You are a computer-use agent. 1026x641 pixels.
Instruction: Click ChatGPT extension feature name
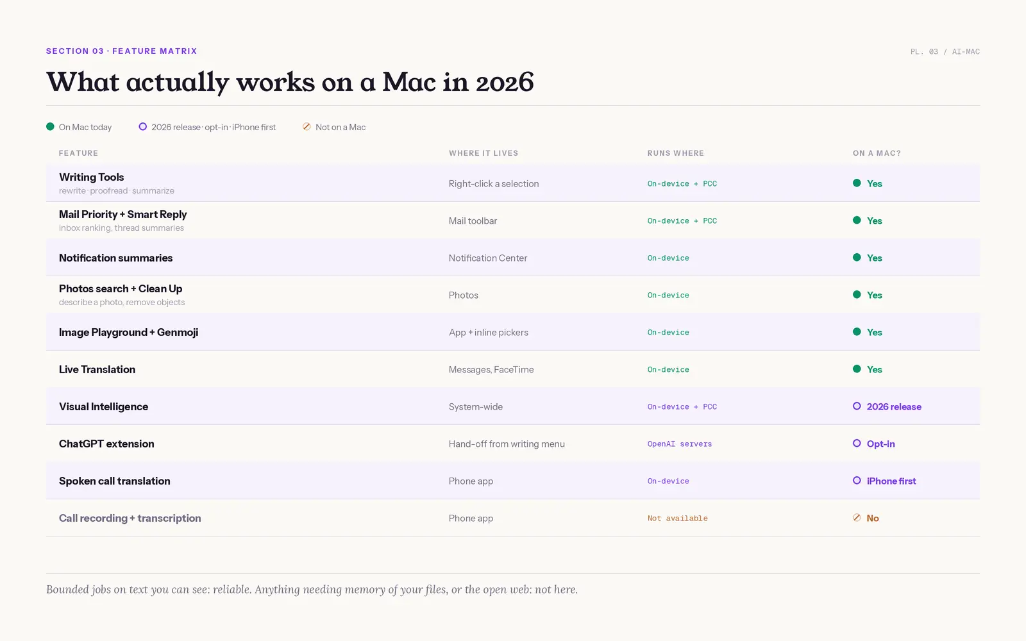point(106,444)
